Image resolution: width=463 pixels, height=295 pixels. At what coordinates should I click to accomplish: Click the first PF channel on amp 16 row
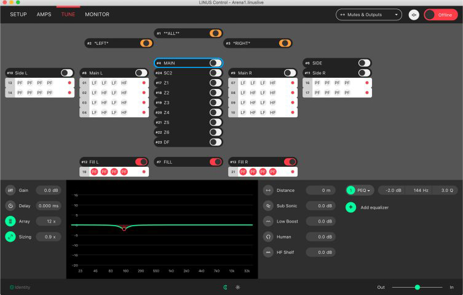[317, 83]
